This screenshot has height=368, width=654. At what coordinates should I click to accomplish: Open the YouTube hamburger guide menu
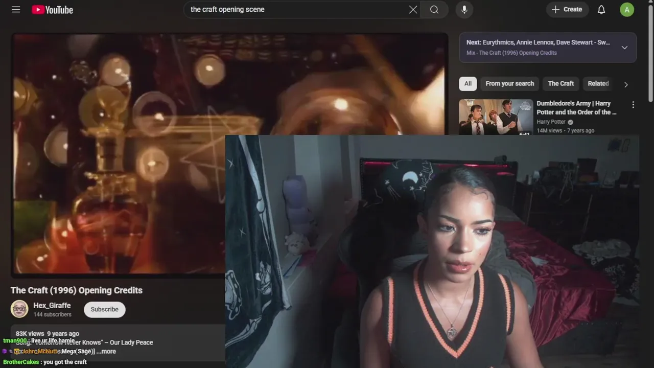(x=16, y=9)
